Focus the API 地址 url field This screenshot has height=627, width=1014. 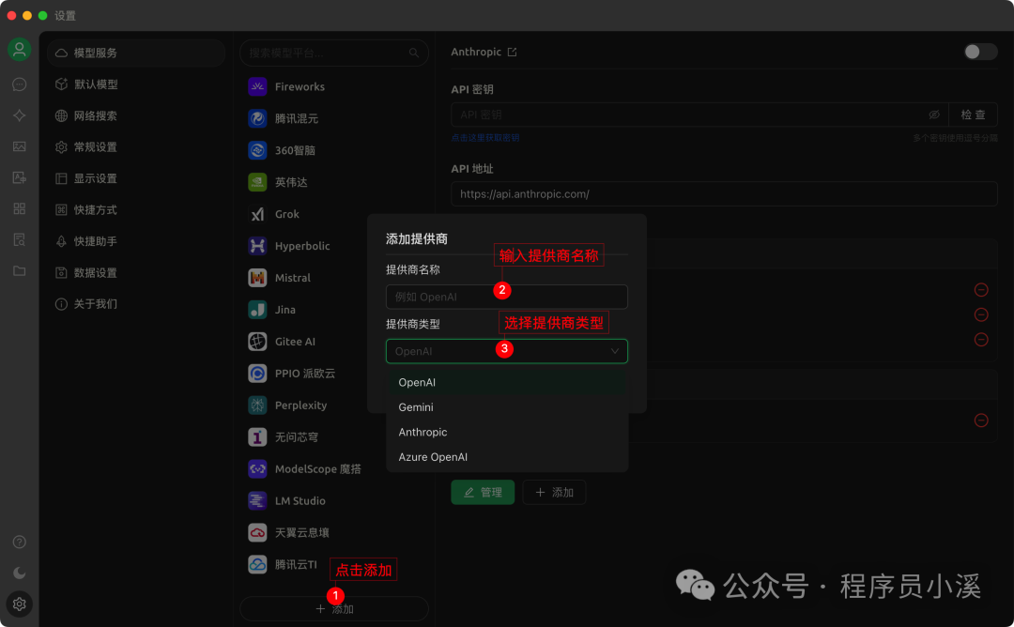724,194
